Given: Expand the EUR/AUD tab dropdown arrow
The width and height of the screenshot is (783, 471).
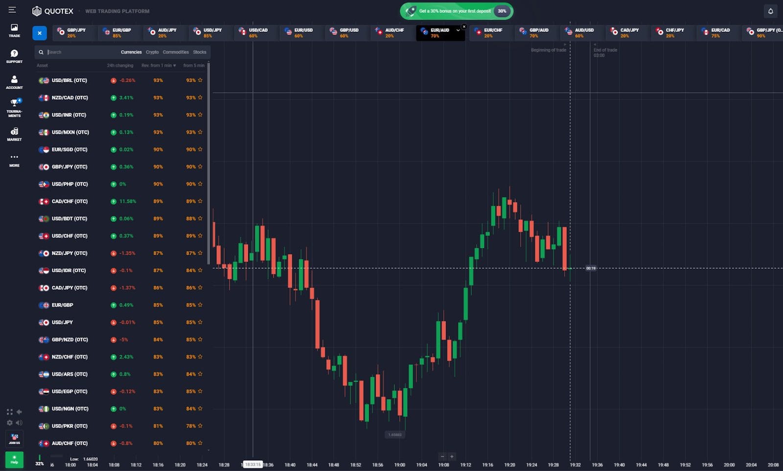Looking at the screenshot, I should tap(458, 30).
